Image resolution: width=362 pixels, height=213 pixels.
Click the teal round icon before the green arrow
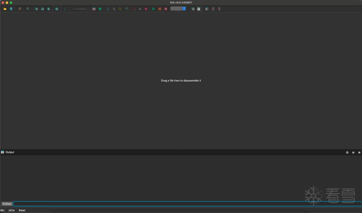56,9
